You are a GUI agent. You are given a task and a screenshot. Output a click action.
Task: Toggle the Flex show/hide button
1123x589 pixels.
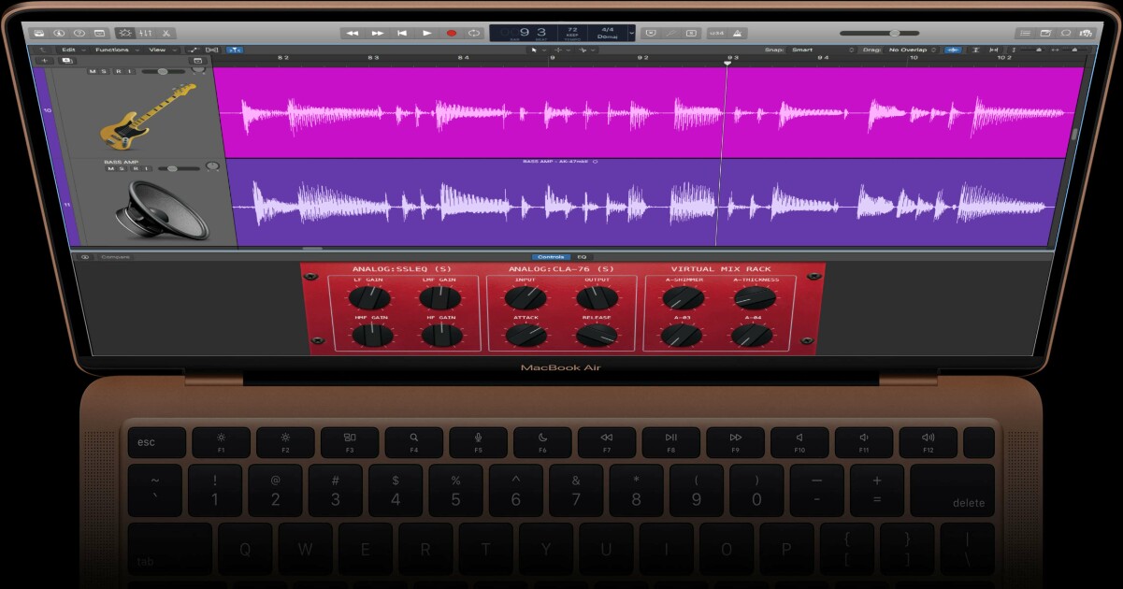tap(212, 50)
